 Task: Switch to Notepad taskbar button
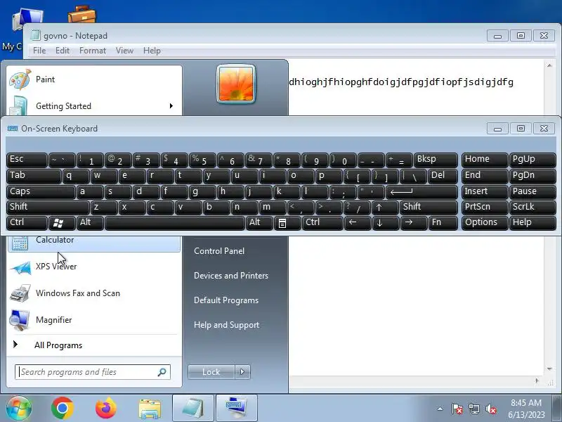coord(193,409)
